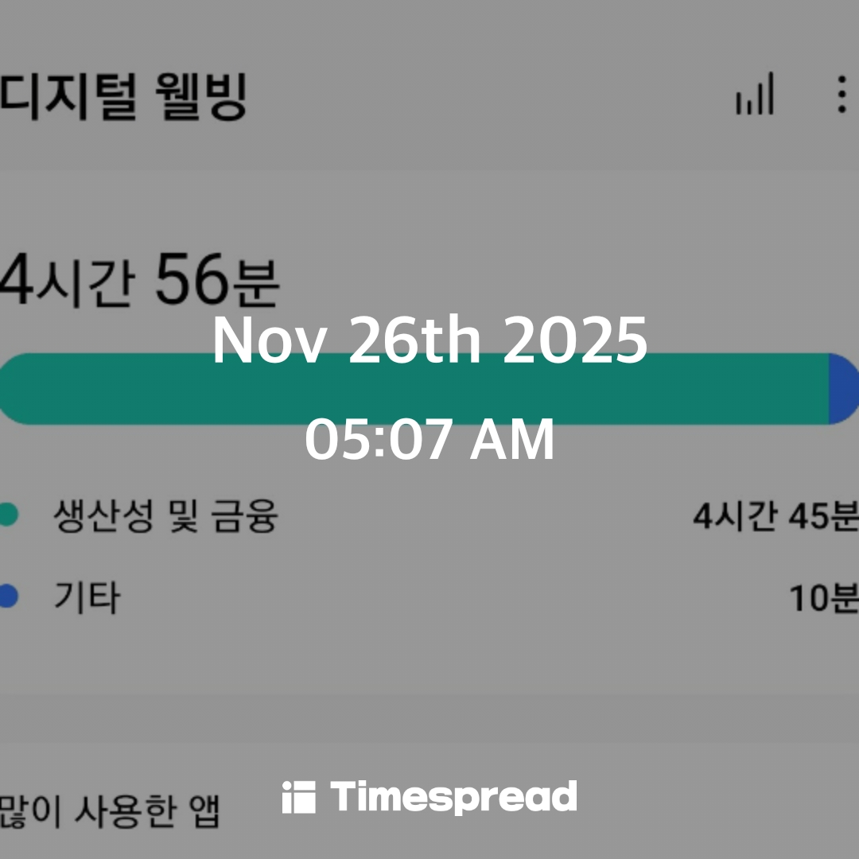The width and height of the screenshot is (859, 859).
Task: Open the 많이 사용한 앱 section heading
Action: tap(109, 811)
